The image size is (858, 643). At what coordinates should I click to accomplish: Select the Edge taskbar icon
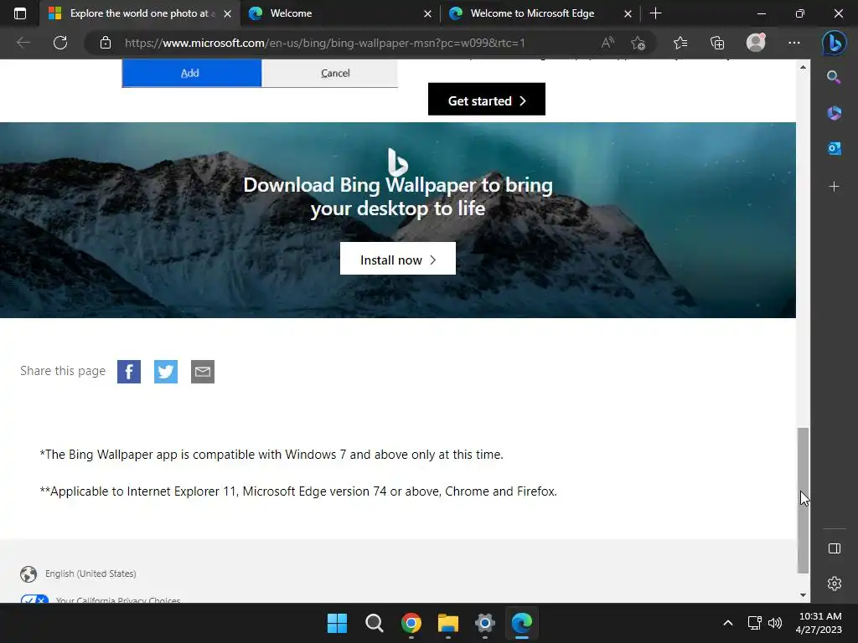coord(521,623)
